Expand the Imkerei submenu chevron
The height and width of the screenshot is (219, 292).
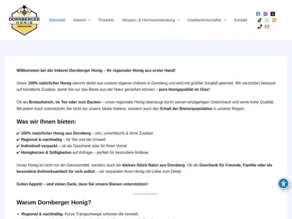pos(89,20)
